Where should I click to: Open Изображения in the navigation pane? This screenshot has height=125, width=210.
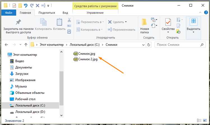coord(23,80)
